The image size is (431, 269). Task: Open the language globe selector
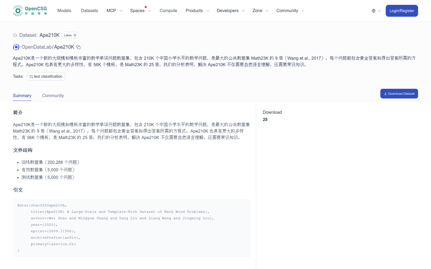[374, 11]
